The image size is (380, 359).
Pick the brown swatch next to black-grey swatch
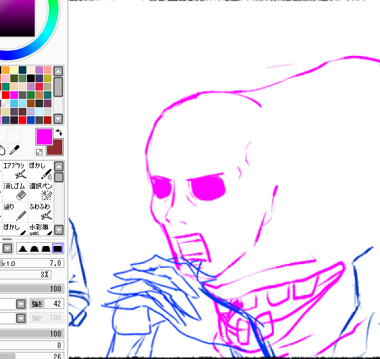pyautogui.click(x=31, y=103)
